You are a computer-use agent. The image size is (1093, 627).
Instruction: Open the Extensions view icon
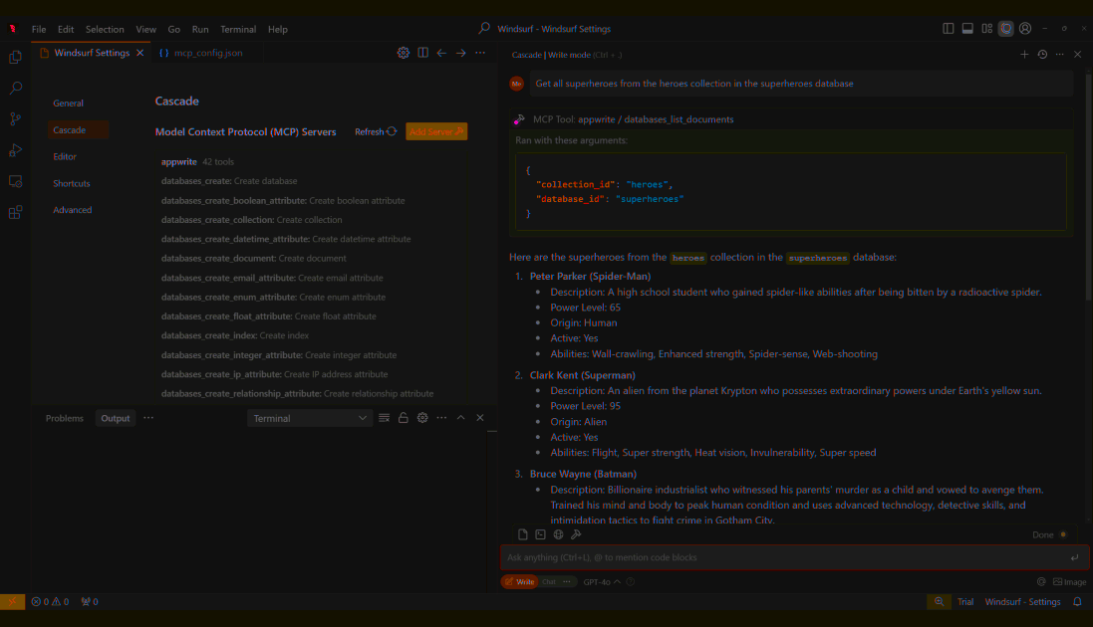[x=15, y=212]
